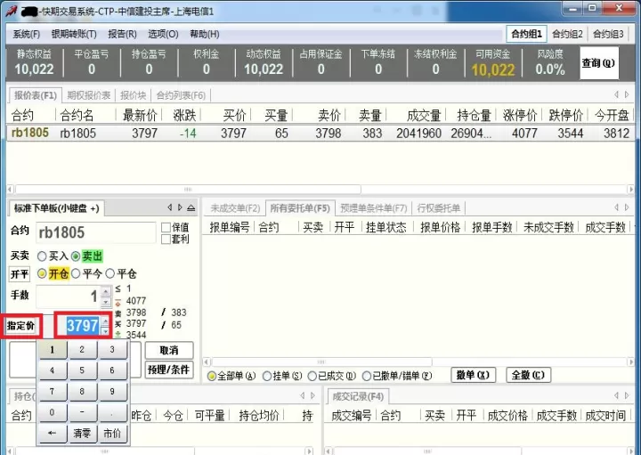Click keypad digit 9
This screenshot has height=455, width=641.
112,392
